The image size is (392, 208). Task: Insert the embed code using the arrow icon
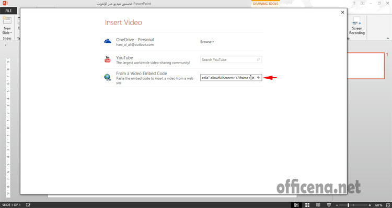click(258, 78)
